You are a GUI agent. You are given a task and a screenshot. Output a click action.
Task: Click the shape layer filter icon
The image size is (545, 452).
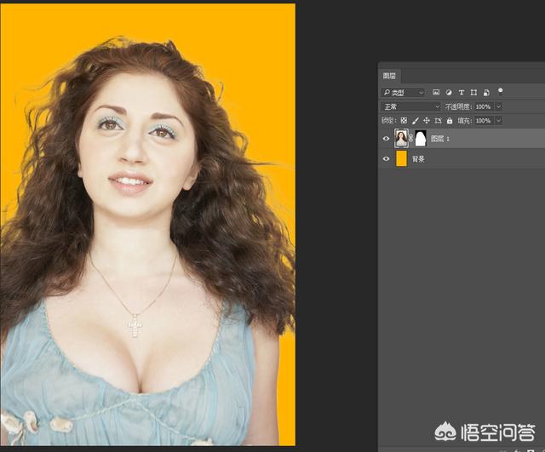pos(473,92)
